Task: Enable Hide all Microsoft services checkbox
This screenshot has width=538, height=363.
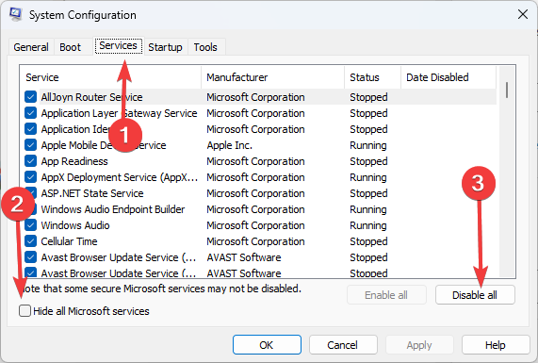Action: point(24,311)
